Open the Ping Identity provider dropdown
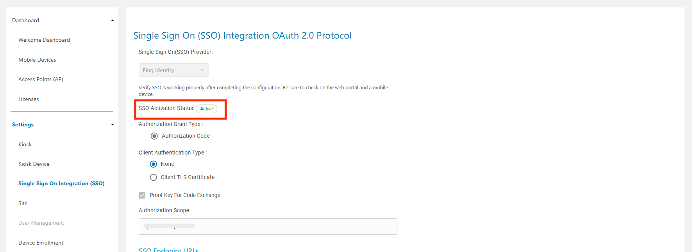Viewport: 692px width, 252px height. (x=173, y=70)
